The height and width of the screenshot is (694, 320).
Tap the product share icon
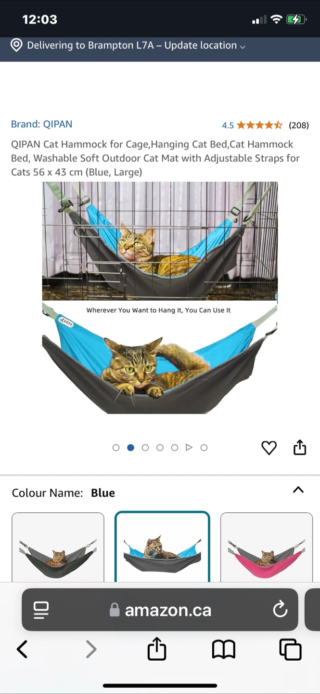pyautogui.click(x=300, y=447)
